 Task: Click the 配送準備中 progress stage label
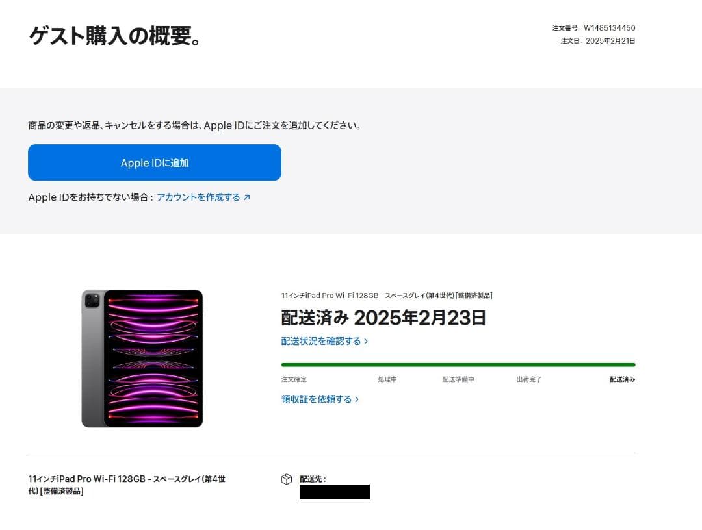pos(457,379)
